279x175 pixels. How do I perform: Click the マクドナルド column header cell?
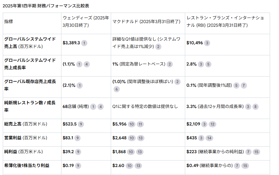pyautogui.click(x=146, y=22)
